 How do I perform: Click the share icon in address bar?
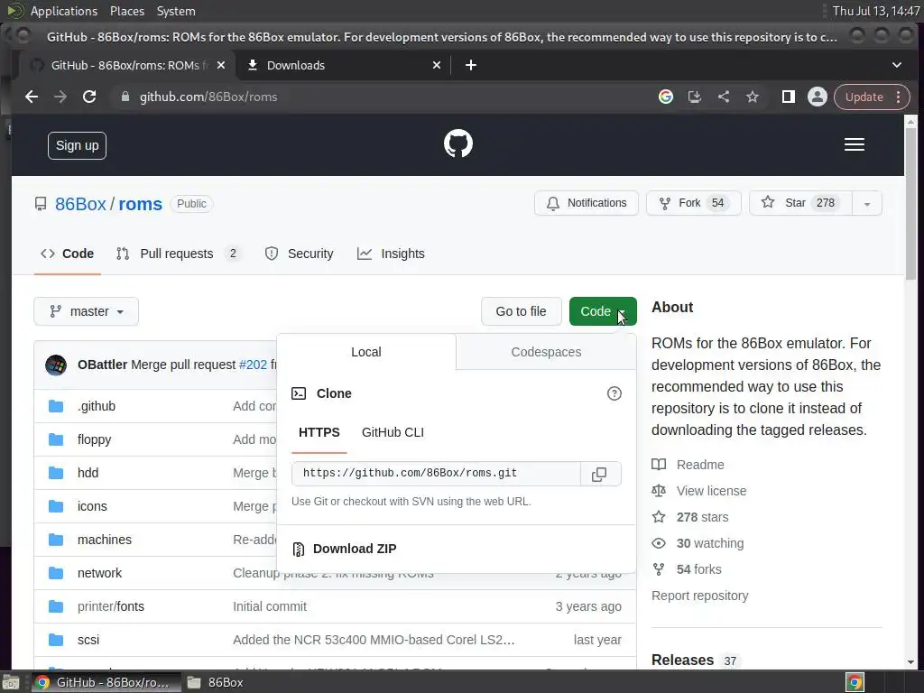724,97
